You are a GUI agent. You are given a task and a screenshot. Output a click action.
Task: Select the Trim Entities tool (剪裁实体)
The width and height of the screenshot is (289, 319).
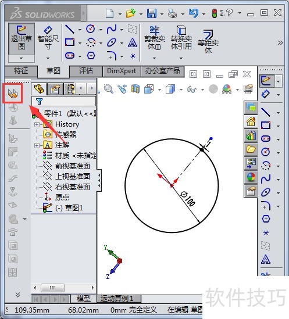click(x=154, y=38)
